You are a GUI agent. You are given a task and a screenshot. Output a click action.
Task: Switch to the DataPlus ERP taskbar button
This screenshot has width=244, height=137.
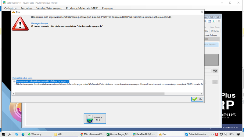[144, 134]
